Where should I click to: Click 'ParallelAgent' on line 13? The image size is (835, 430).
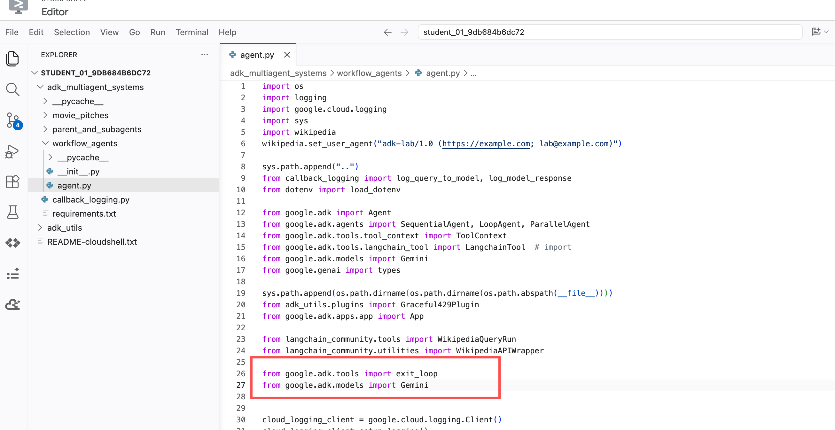(560, 224)
